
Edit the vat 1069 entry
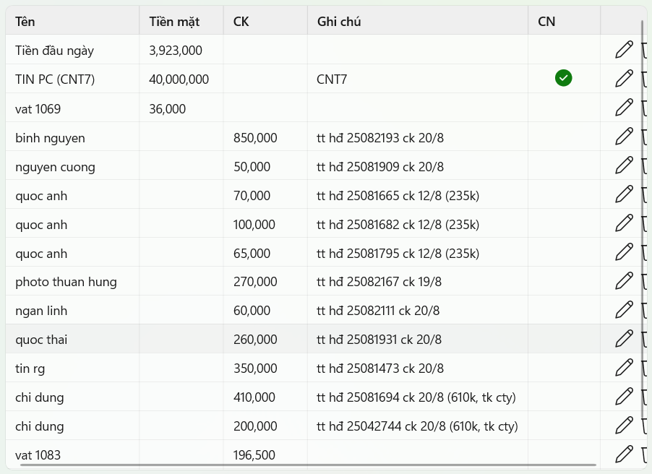(x=624, y=108)
